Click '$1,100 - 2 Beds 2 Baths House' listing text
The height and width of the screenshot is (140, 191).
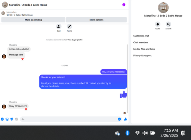pyautogui.click(x=19, y=15)
